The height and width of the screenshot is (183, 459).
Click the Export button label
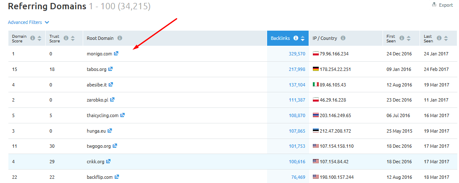[x=446, y=5]
